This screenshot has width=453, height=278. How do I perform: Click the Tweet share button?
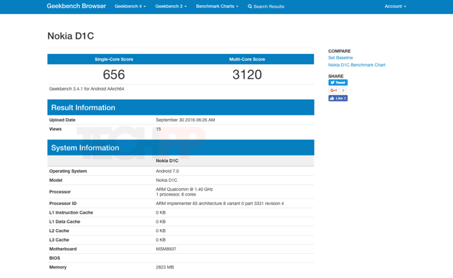338,82
